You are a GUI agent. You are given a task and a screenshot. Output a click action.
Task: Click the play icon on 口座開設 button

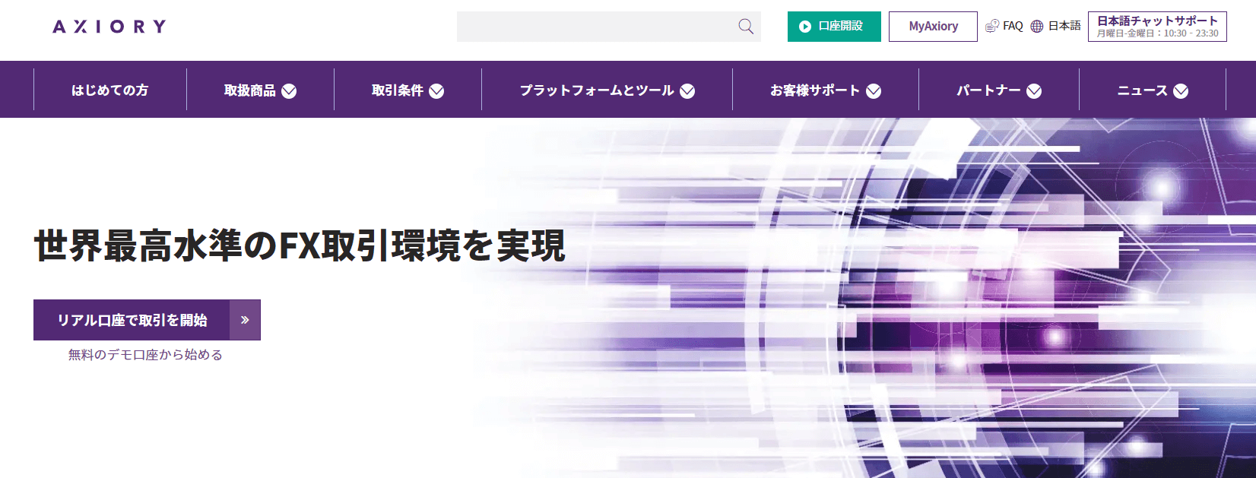pyautogui.click(x=805, y=27)
